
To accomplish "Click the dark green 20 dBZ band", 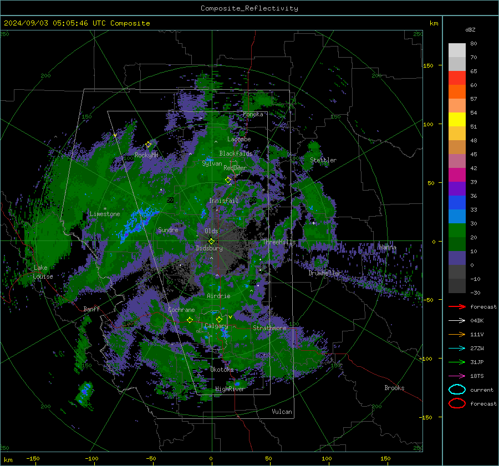I will pos(457,244).
